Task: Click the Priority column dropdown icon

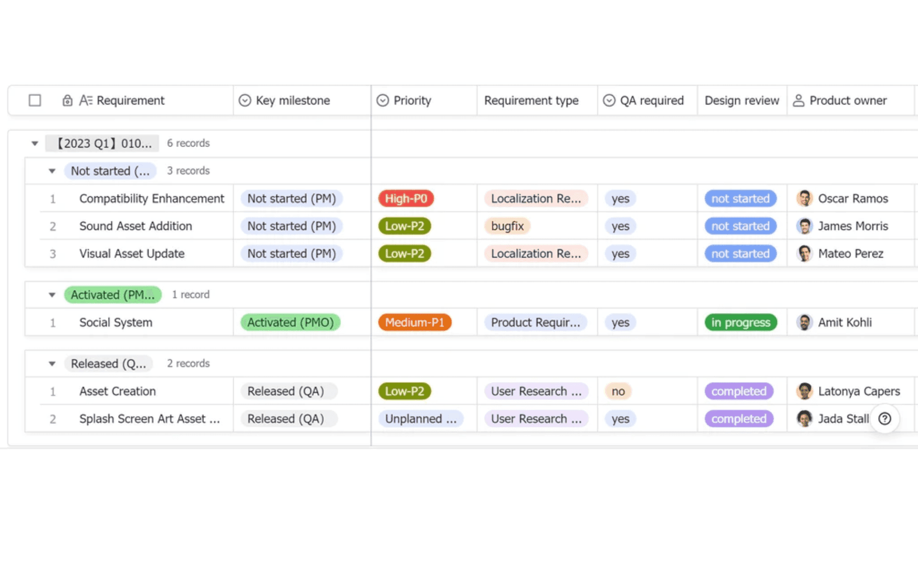Action: [383, 100]
